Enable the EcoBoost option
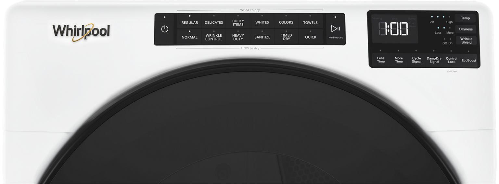499x184 pixels. [x=469, y=60]
